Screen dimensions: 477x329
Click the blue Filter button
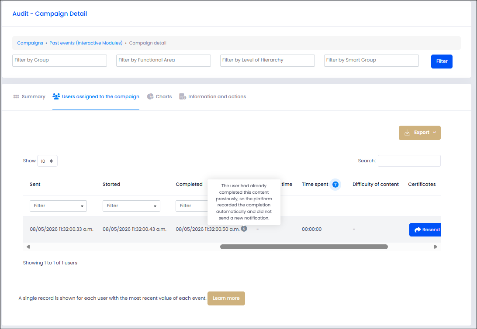click(442, 62)
